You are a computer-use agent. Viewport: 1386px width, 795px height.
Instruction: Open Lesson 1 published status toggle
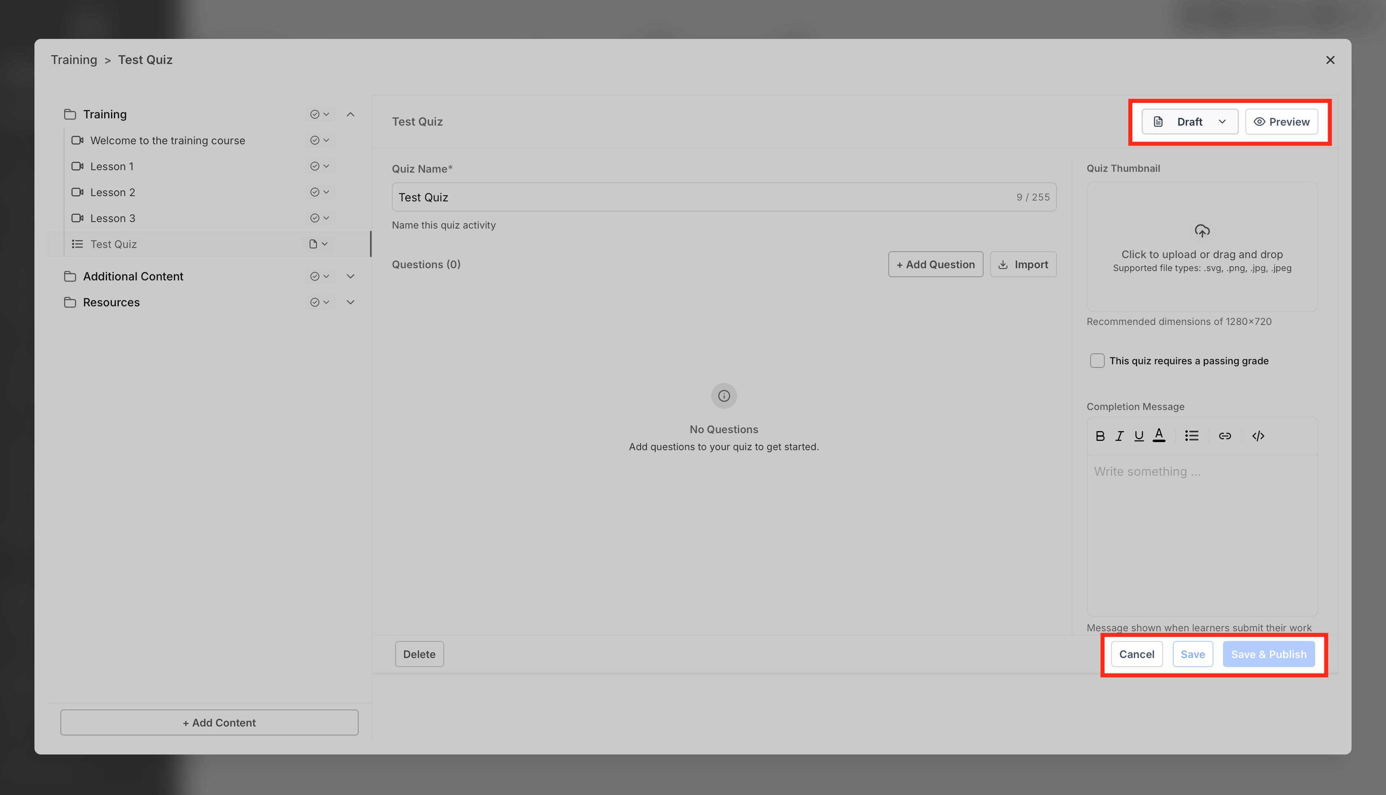(319, 167)
